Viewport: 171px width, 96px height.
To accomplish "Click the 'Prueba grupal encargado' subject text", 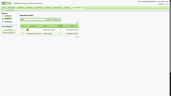I will click(49, 30).
